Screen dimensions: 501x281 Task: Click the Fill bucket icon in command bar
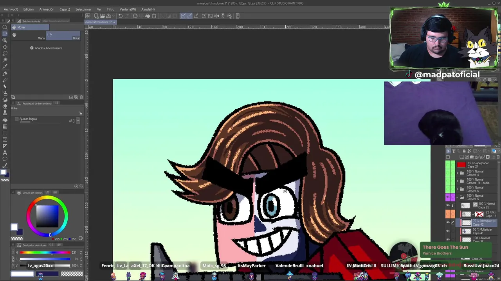[x=148, y=16]
